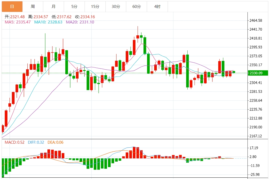Switch to the 周 weekly tab
The image size is (272, 179).
click(x=33, y=7)
